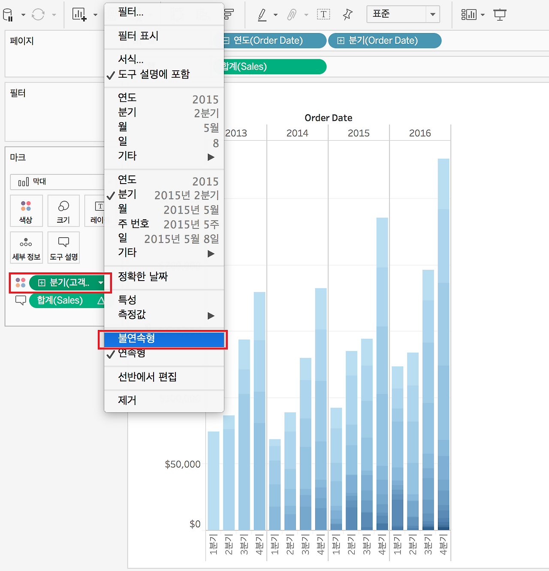Screen dimensions: 549x571
Task: Select 불연속형 in the context menu
Action: [164, 339]
